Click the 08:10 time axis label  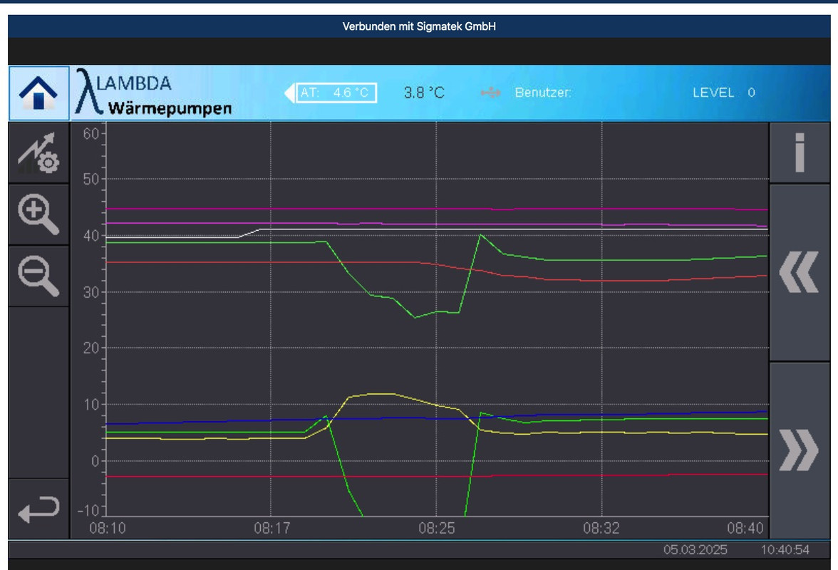(108, 529)
